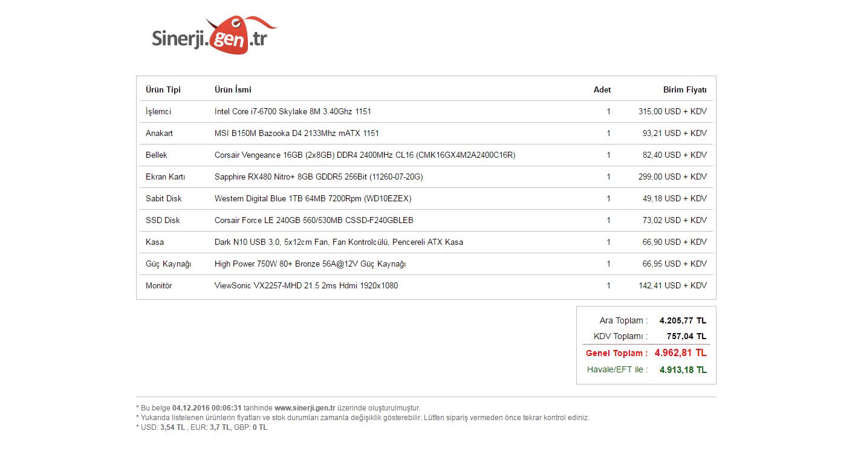The height and width of the screenshot is (454, 861).
Task: Select the 'Monitör' product type cell
Action: coord(159,286)
